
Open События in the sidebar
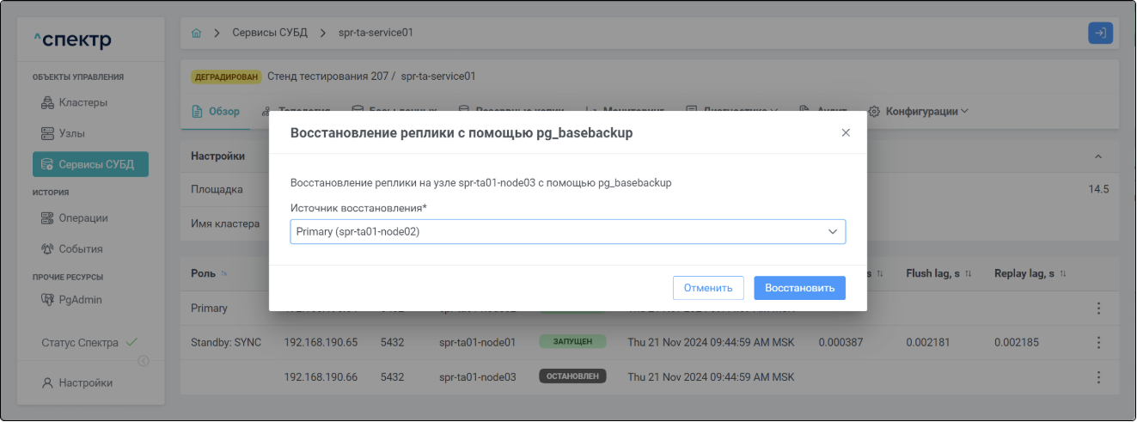coord(81,249)
